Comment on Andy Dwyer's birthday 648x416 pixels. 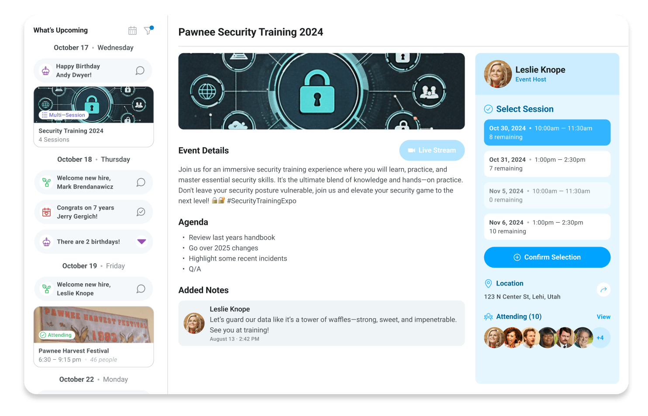[x=140, y=71]
